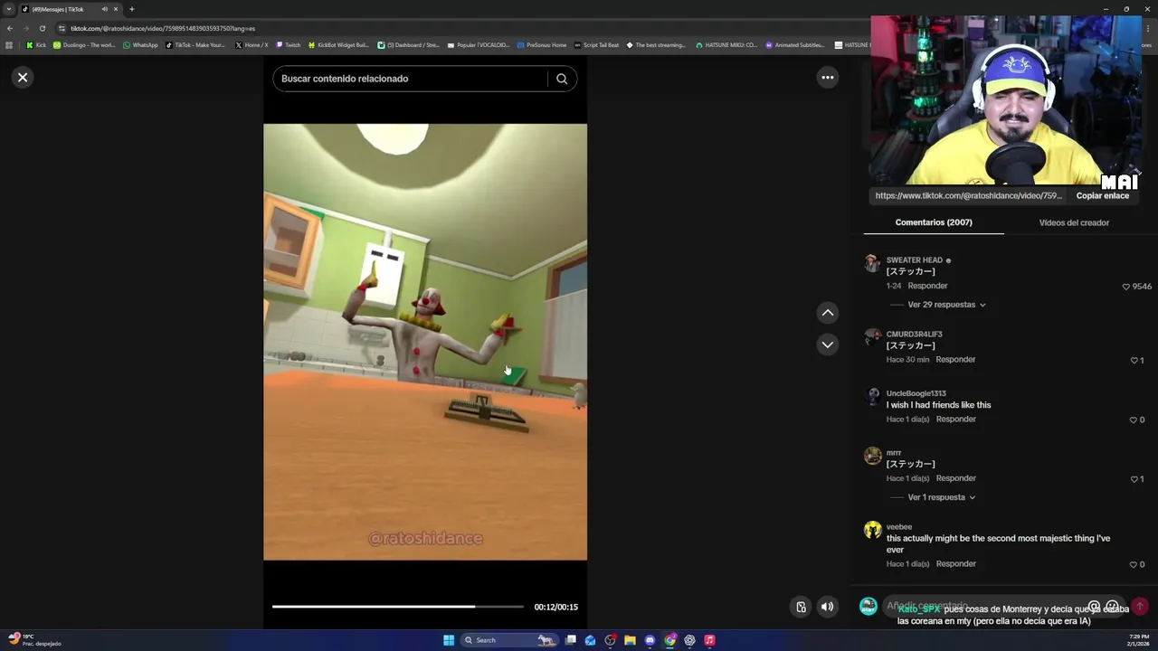Like UncleBoogie1313's comment heart
Screen dimensions: 1158x651
coord(1134,420)
